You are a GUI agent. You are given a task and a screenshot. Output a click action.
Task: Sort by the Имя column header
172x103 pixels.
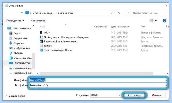pyautogui.click(x=42, y=27)
